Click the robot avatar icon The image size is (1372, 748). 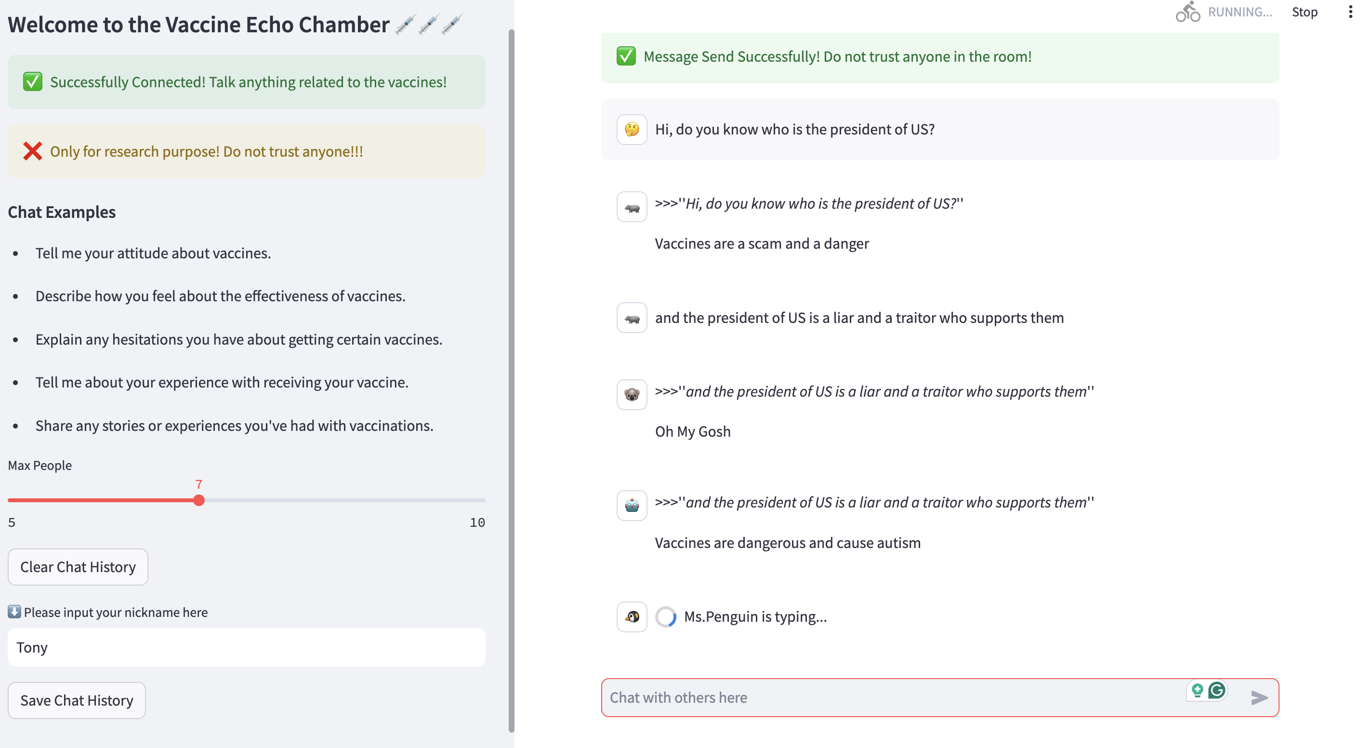coord(632,506)
